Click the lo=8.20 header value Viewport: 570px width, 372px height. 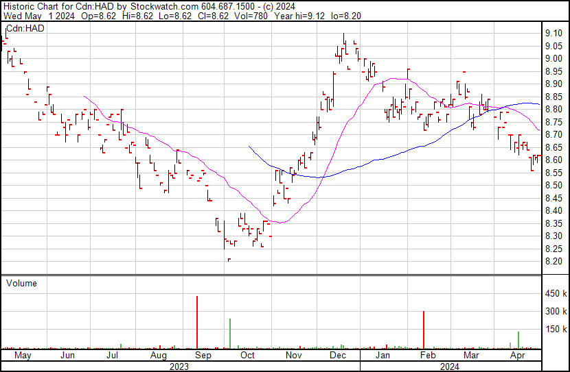click(345, 16)
